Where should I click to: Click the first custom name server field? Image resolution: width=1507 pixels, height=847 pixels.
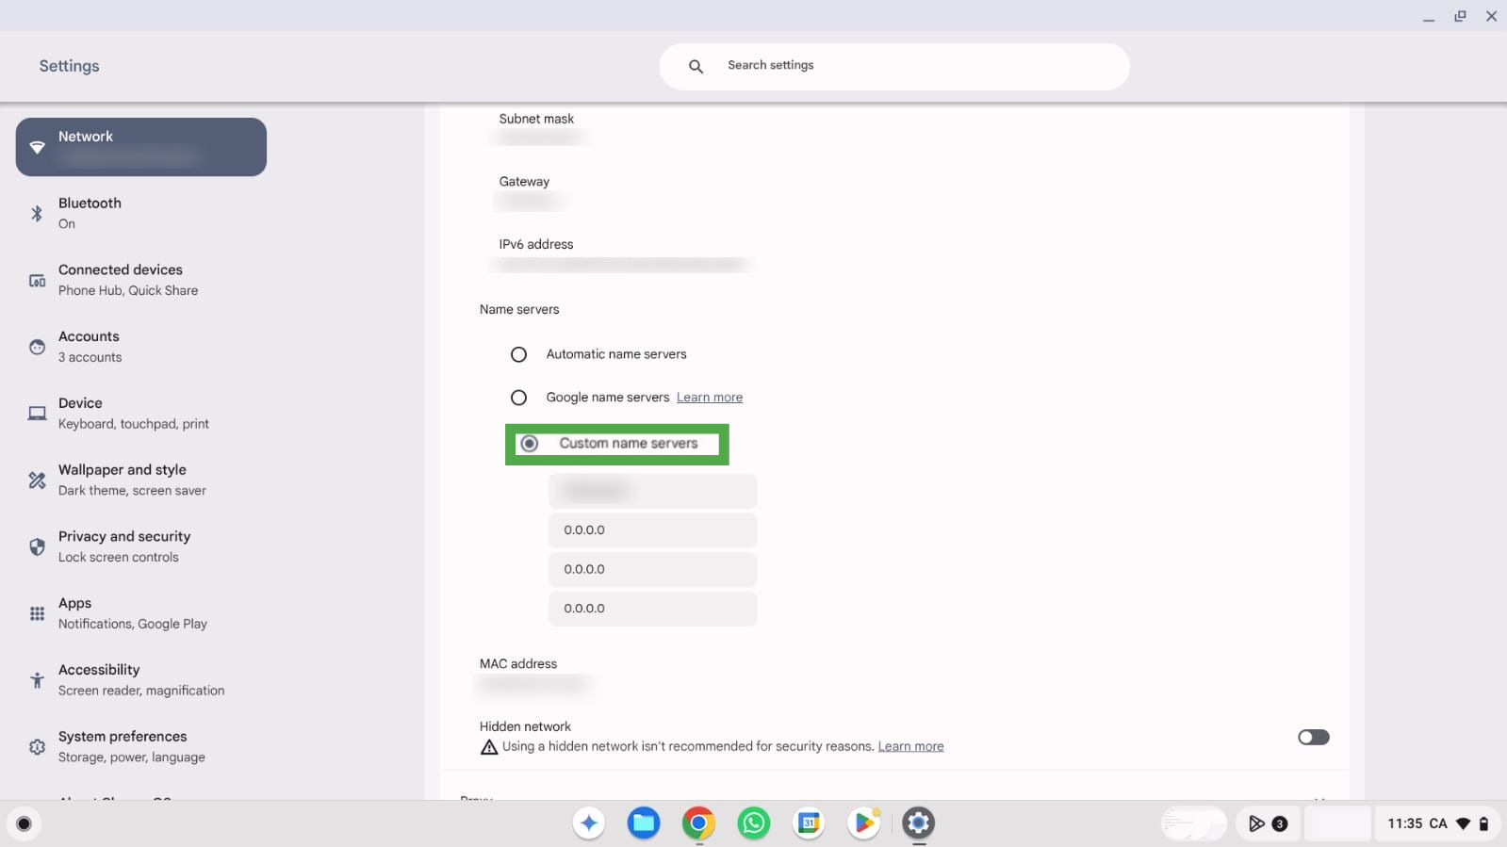652,491
